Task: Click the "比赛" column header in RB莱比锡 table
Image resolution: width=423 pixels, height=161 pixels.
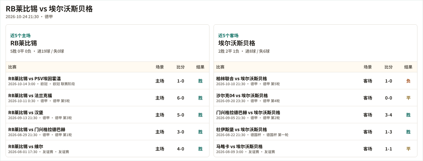Action: point(12,67)
